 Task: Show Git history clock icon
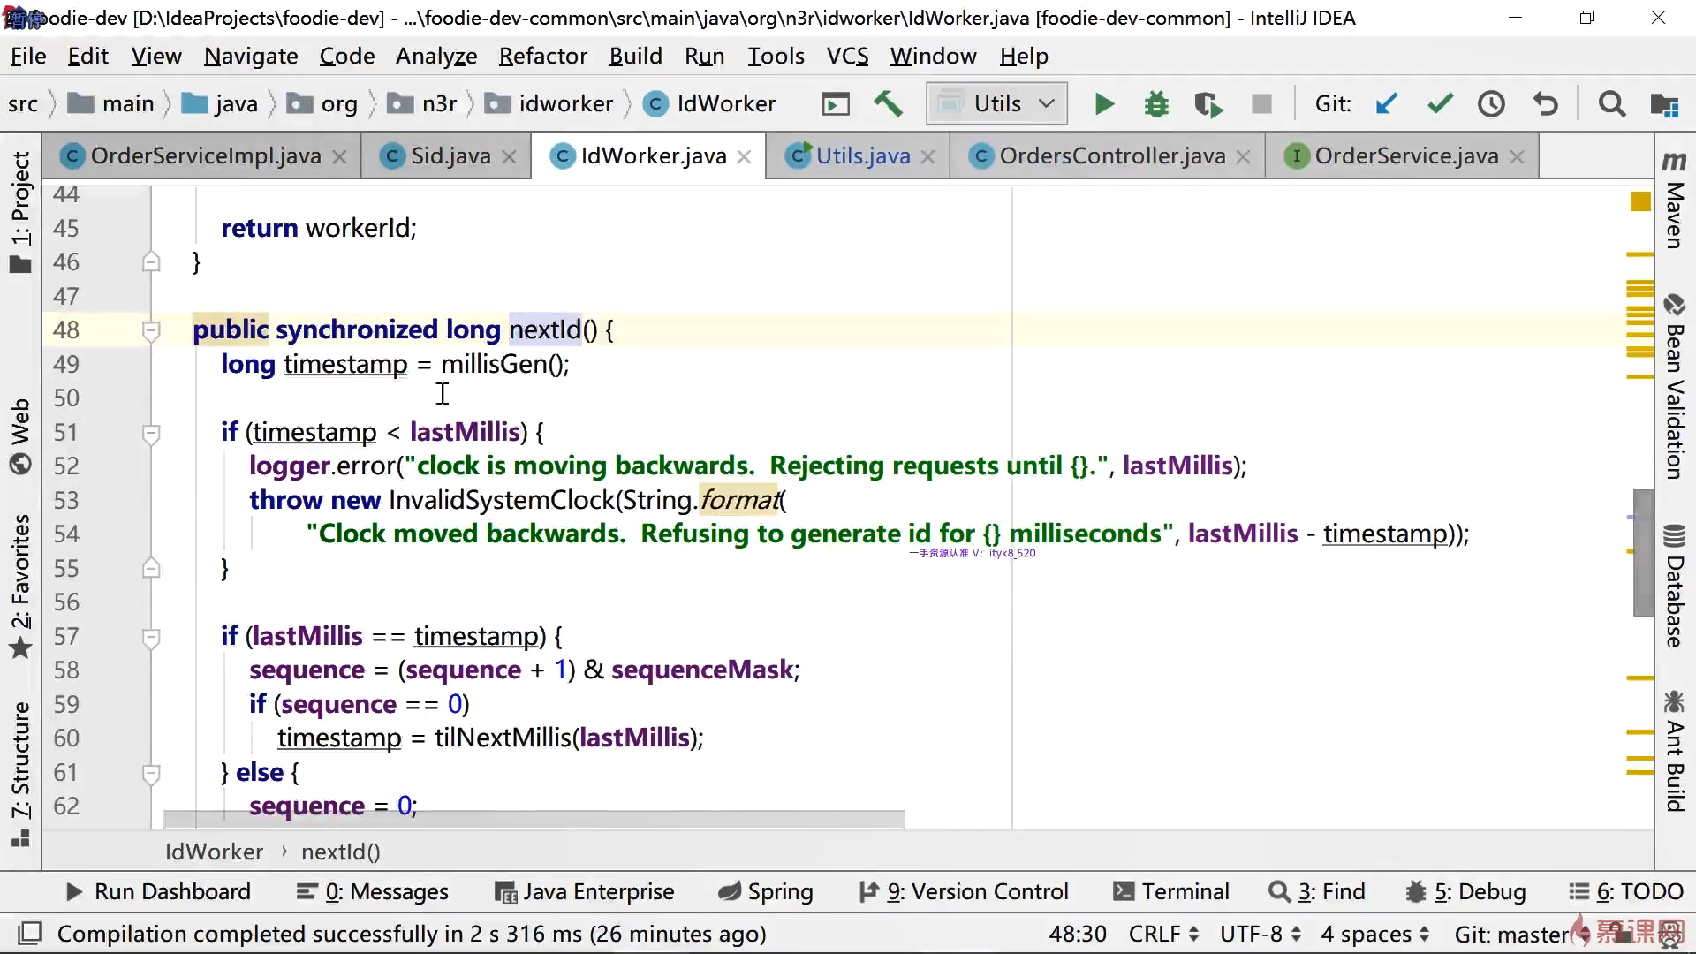1491,104
